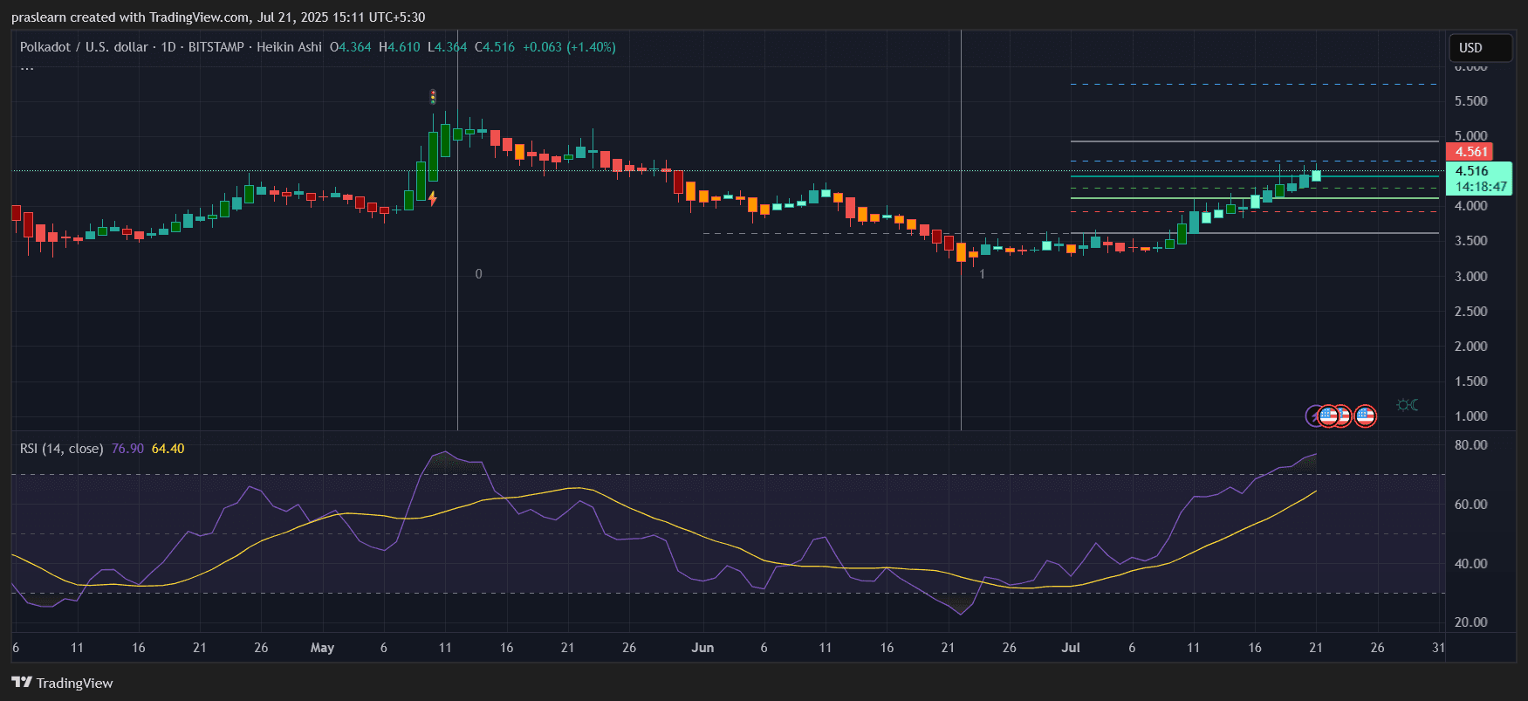The width and height of the screenshot is (1528, 701).
Task: Click the May label on time axis
Action: pyautogui.click(x=322, y=648)
